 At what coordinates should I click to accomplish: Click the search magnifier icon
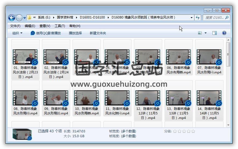coord(227,17)
